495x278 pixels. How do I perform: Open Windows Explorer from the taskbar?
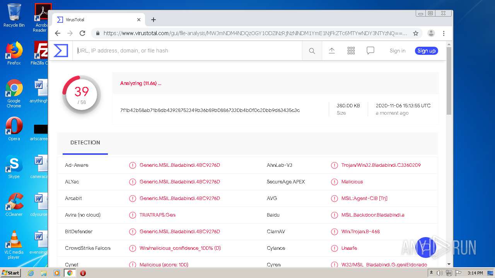[44, 273]
